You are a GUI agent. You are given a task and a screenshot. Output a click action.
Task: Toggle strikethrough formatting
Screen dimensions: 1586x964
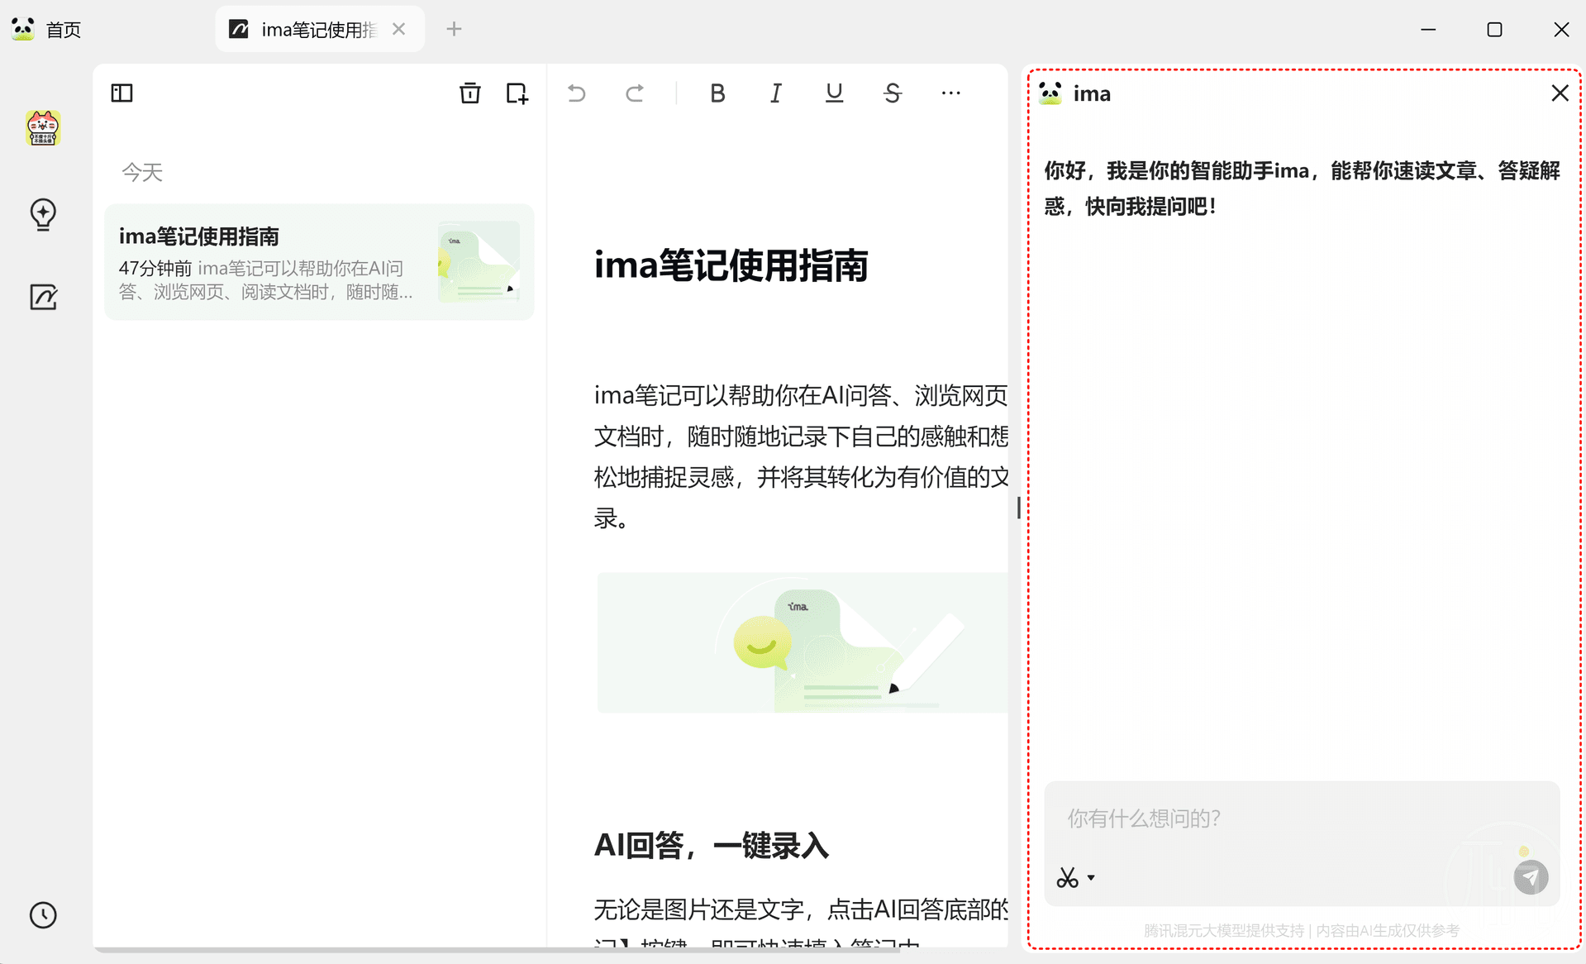coord(893,93)
